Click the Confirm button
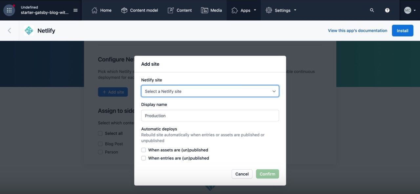The image size is (420, 194). tap(267, 174)
